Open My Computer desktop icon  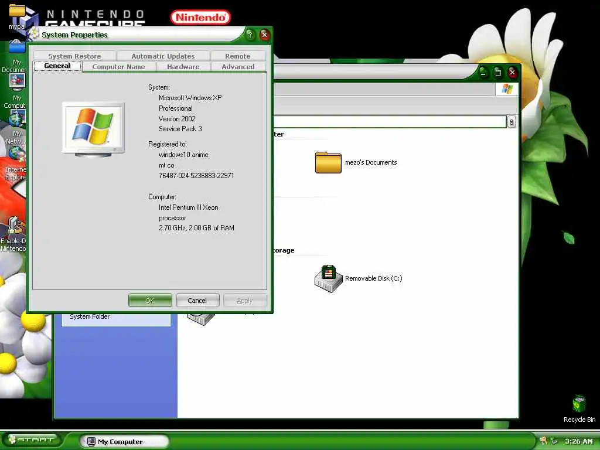pyautogui.click(x=16, y=91)
